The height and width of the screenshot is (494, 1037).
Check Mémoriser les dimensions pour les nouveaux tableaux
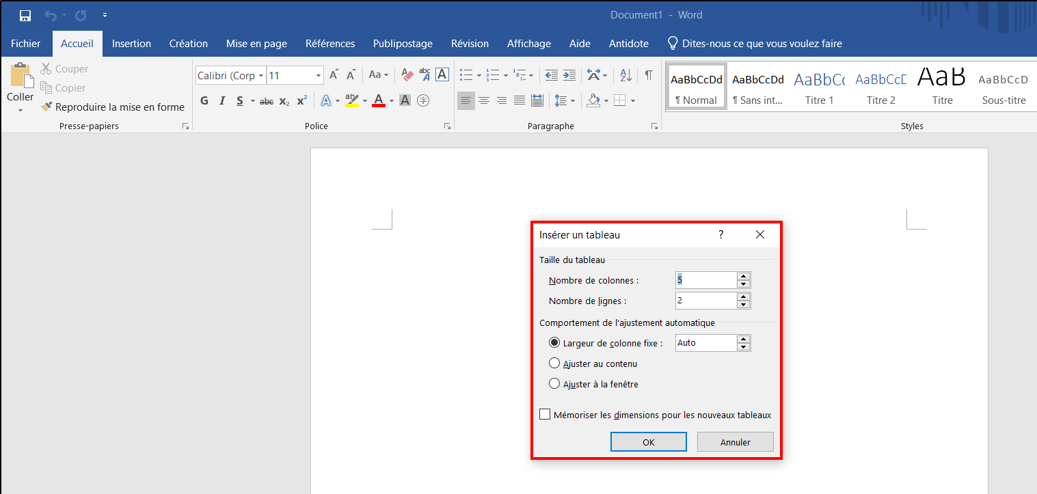pyautogui.click(x=545, y=414)
